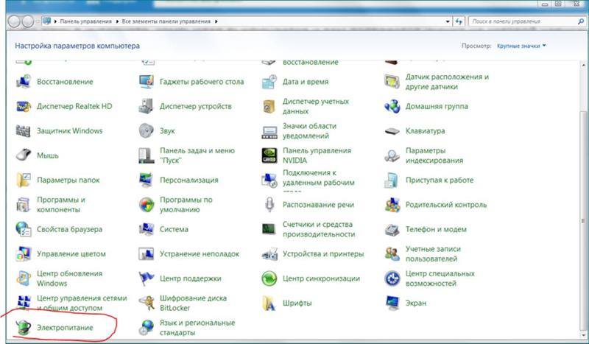
Task: Open the Шифрование диска BitLocker icon
Action: point(146,303)
